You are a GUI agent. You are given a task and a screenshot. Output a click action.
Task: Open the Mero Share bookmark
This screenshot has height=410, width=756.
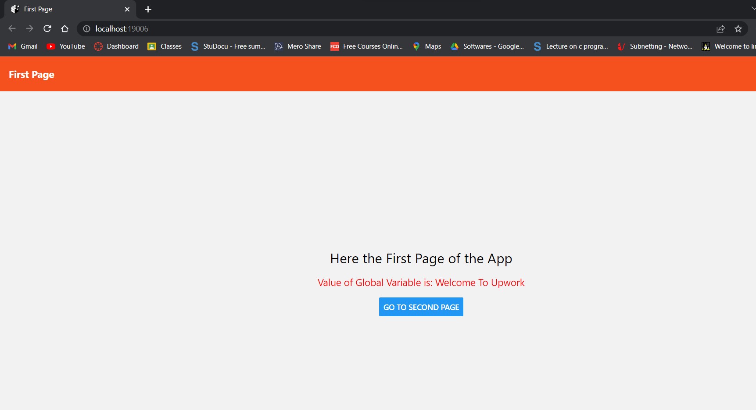click(297, 46)
